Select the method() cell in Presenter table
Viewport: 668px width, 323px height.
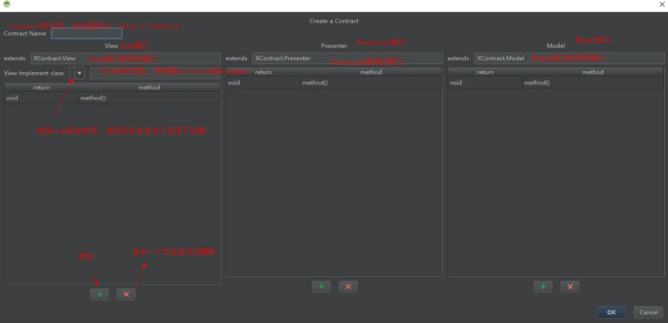pos(371,83)
